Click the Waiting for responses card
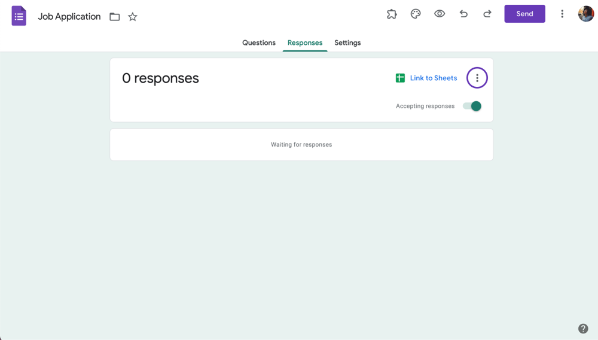This screenshot has height=340, width=598. coord(301,144)
